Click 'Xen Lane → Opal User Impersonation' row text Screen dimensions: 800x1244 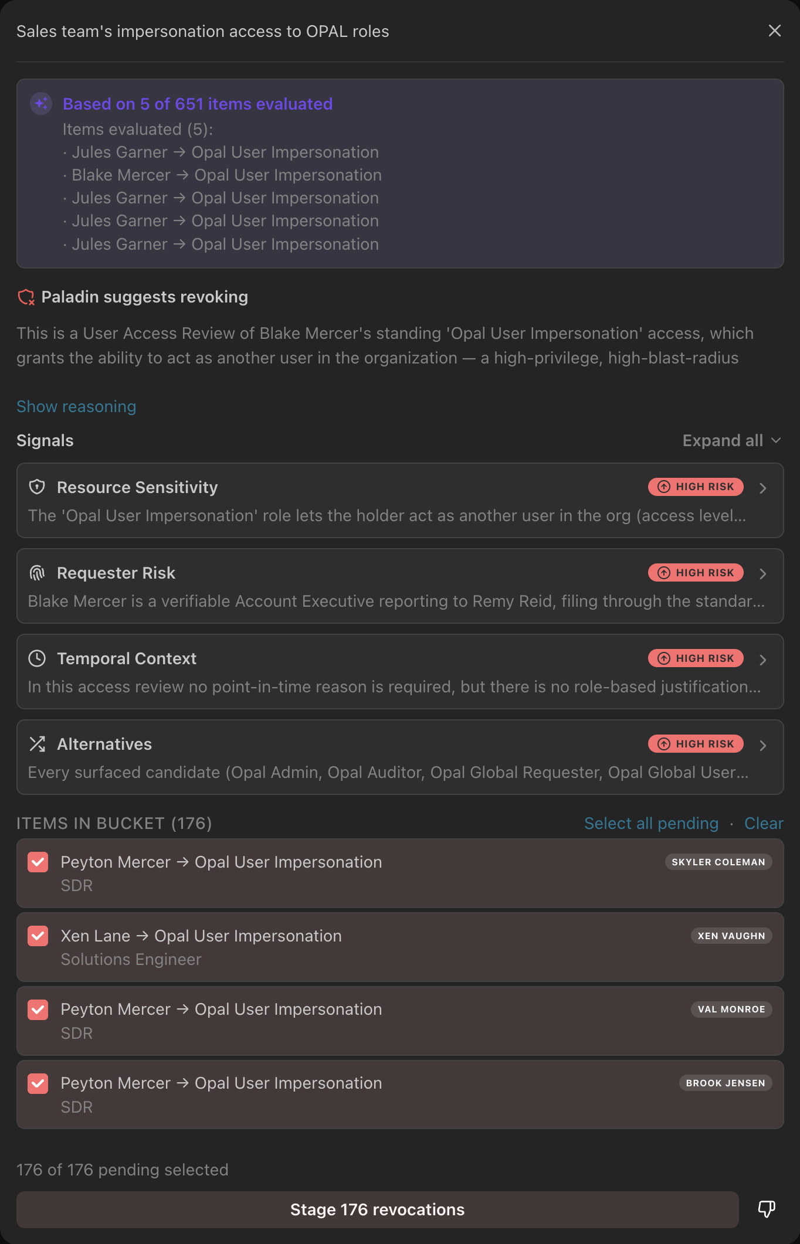click(x=201, y=936)
